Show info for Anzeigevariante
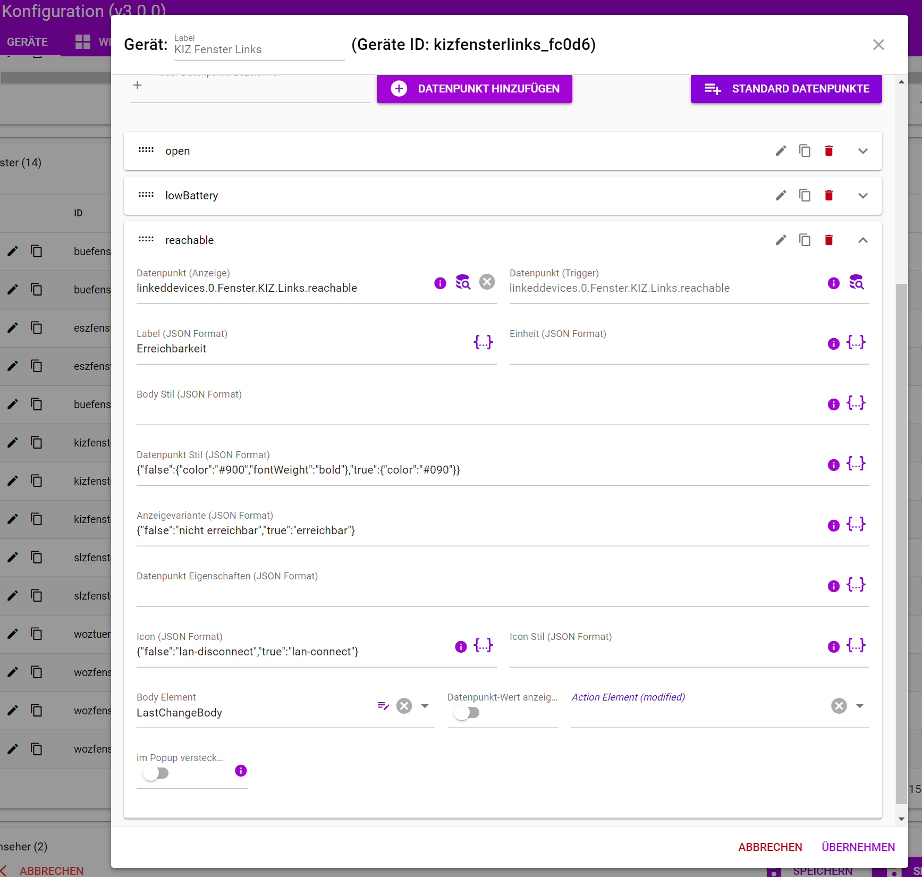The height and width of the screenshot is (877, 922). click(834, 526)
